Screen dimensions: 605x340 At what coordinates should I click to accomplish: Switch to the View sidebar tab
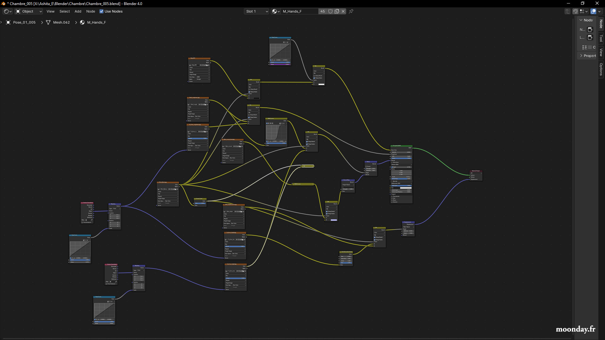[601, 52]
